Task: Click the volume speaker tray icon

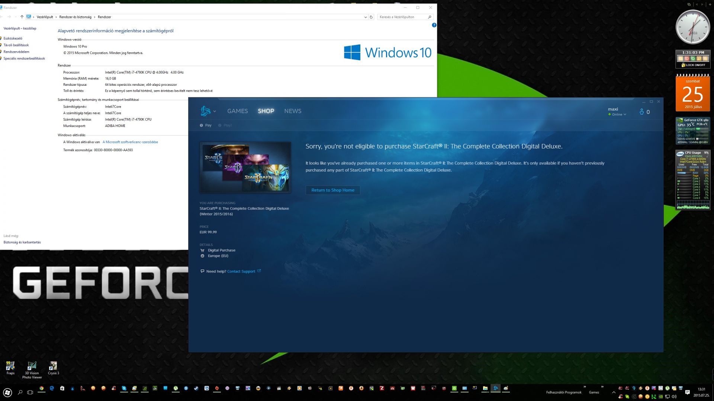Action: pos(674,396)
